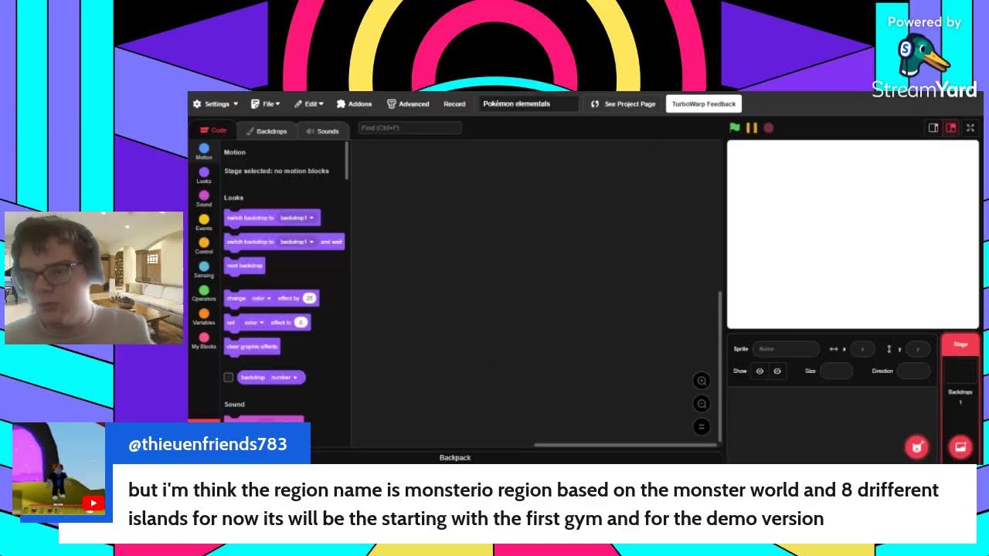Screen dimensions: 989x556
Task: Select the Looks block category
Action: coord(204,175)
